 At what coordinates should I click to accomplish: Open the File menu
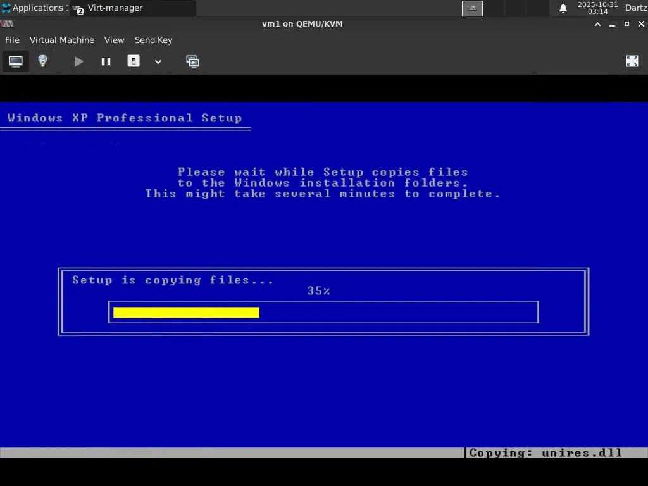tap(12, 40)
